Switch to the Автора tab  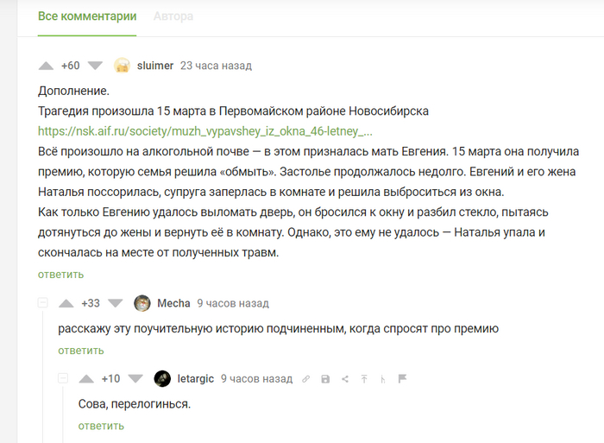click(173, 16)
